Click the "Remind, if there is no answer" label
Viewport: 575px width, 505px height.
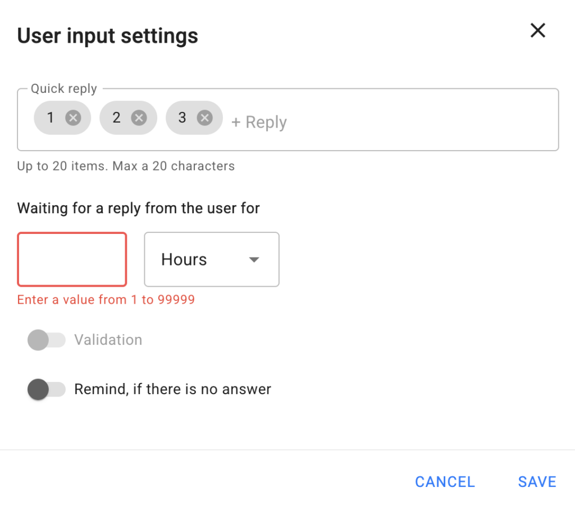[x=172, y=389]
